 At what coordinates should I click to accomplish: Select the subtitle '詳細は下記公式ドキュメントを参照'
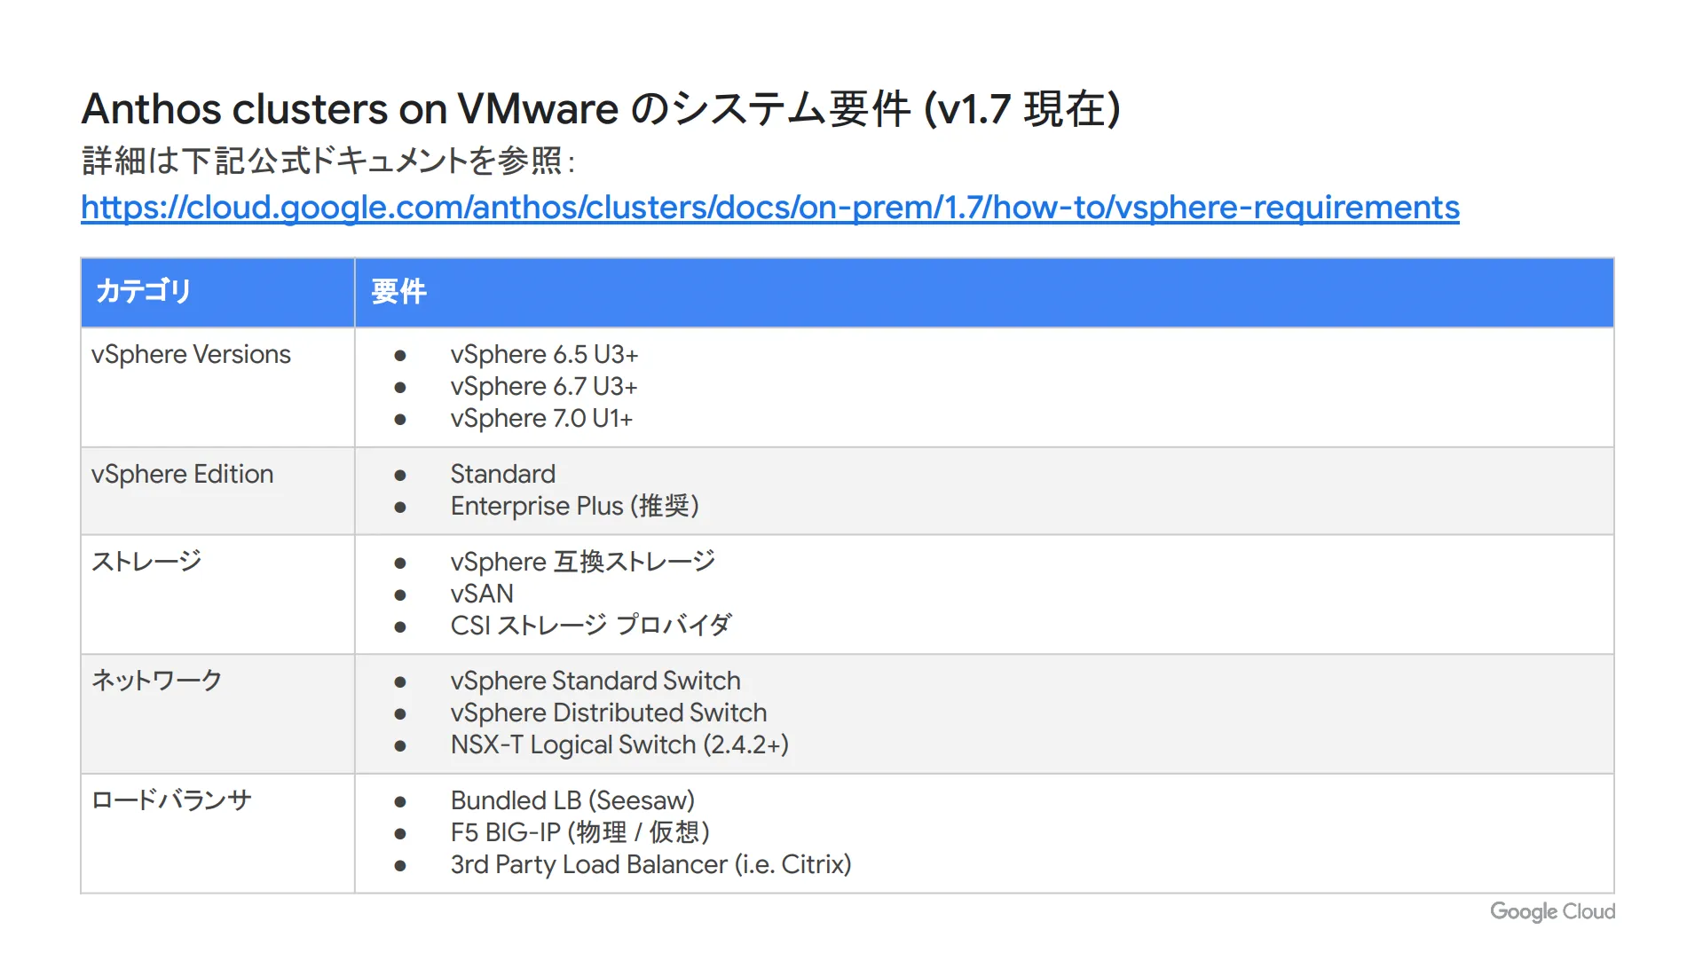point(322,161)
